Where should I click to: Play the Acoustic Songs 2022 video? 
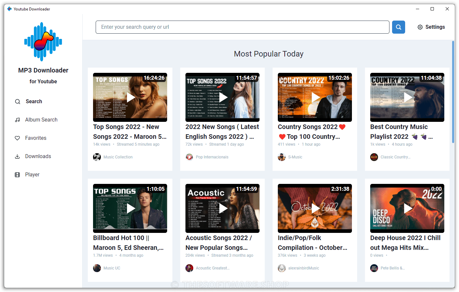pyautogui.click(x=223, y=208)
